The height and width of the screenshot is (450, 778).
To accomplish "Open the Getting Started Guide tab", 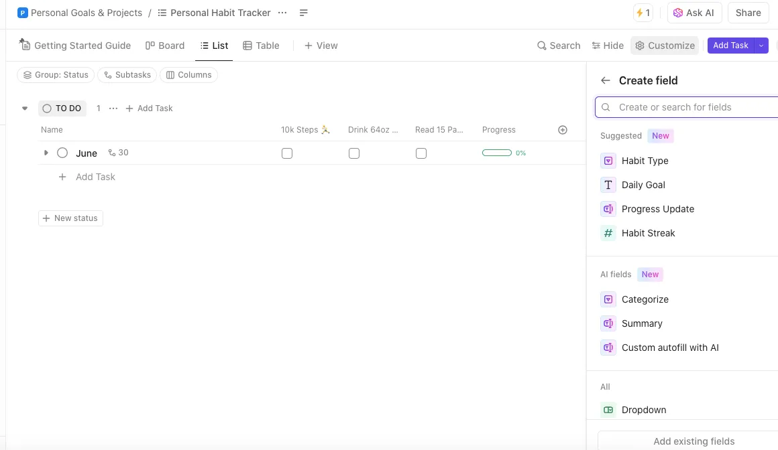I will [x=75, y=46].
